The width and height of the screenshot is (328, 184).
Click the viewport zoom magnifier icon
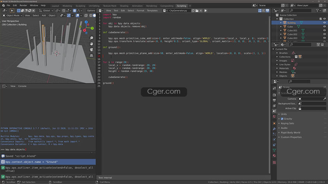click(x=91, y=38)
